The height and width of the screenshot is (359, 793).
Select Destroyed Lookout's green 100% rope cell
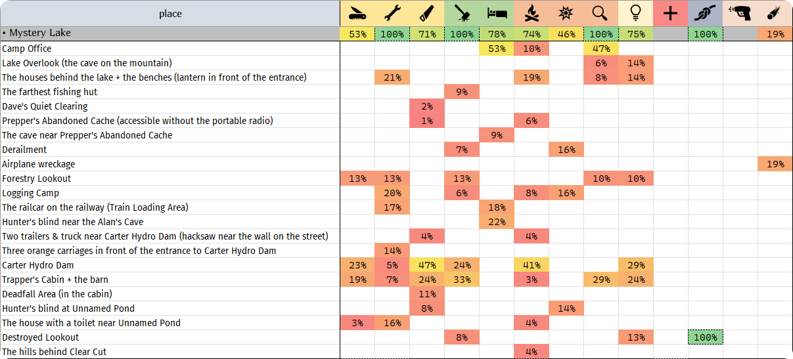(706, 337)
